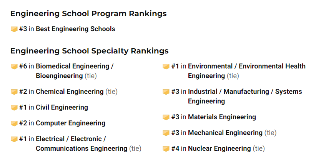
Task: Click the badge icon beside Computer Engineering
Action: click(x=14, y=123)
